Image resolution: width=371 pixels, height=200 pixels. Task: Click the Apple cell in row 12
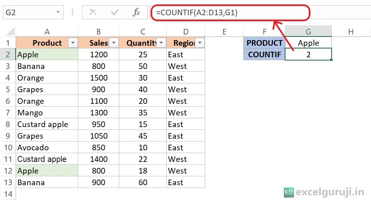coord(47,171)
